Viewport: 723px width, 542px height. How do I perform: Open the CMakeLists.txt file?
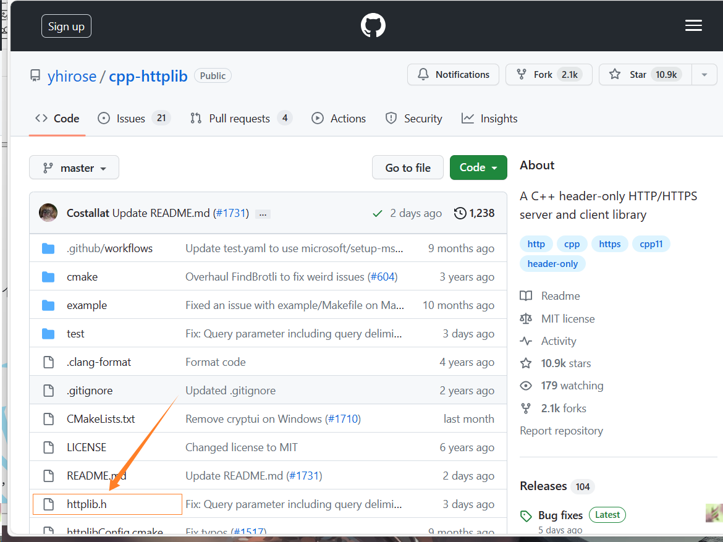tap(101, 419)
